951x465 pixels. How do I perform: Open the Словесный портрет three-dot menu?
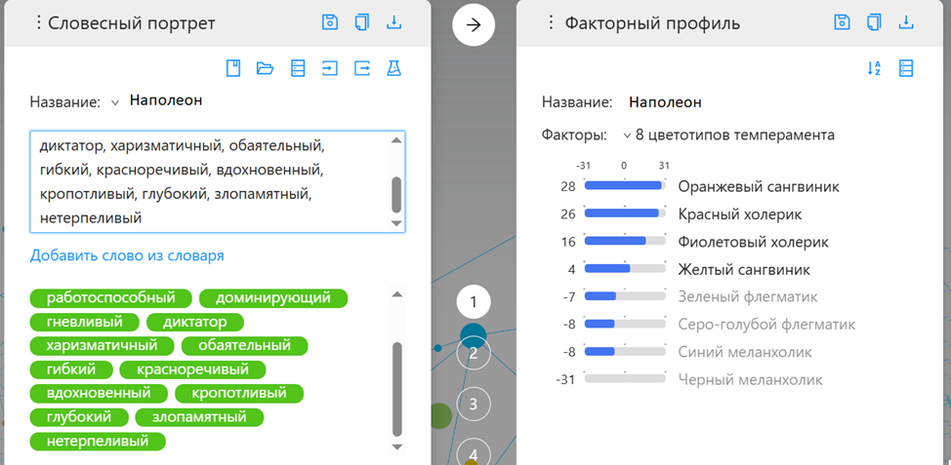(39, 22)
